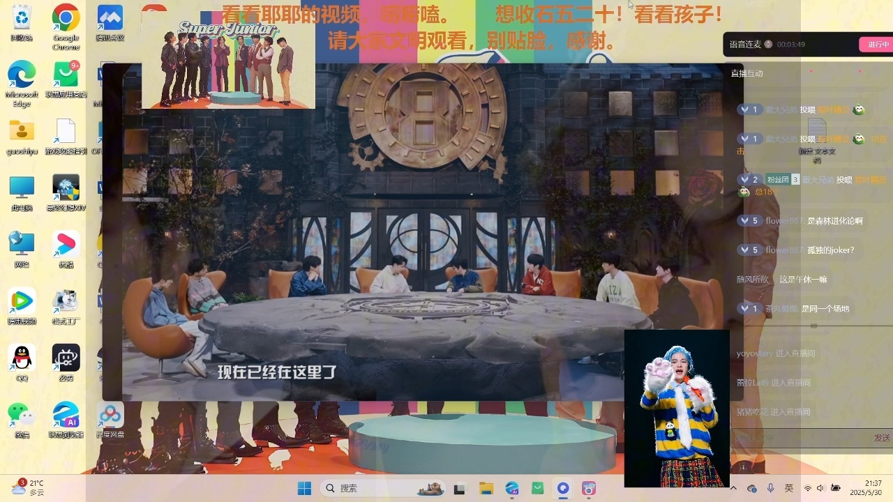Click the 直播互动 panel header
This screenshot has width=893, height=502.
pyautogui.click(x=746, y=73)
